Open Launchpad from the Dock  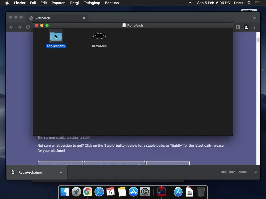tap(76, 192)
